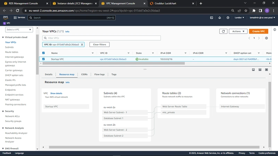Open Subnets in the left navigation
278x156 pixels.
[9, 47]
